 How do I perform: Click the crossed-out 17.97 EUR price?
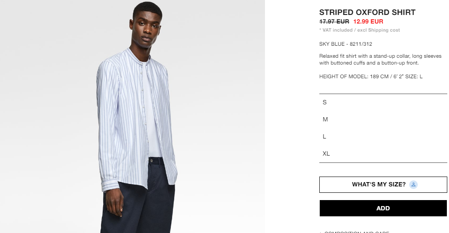tap(334, 21)
